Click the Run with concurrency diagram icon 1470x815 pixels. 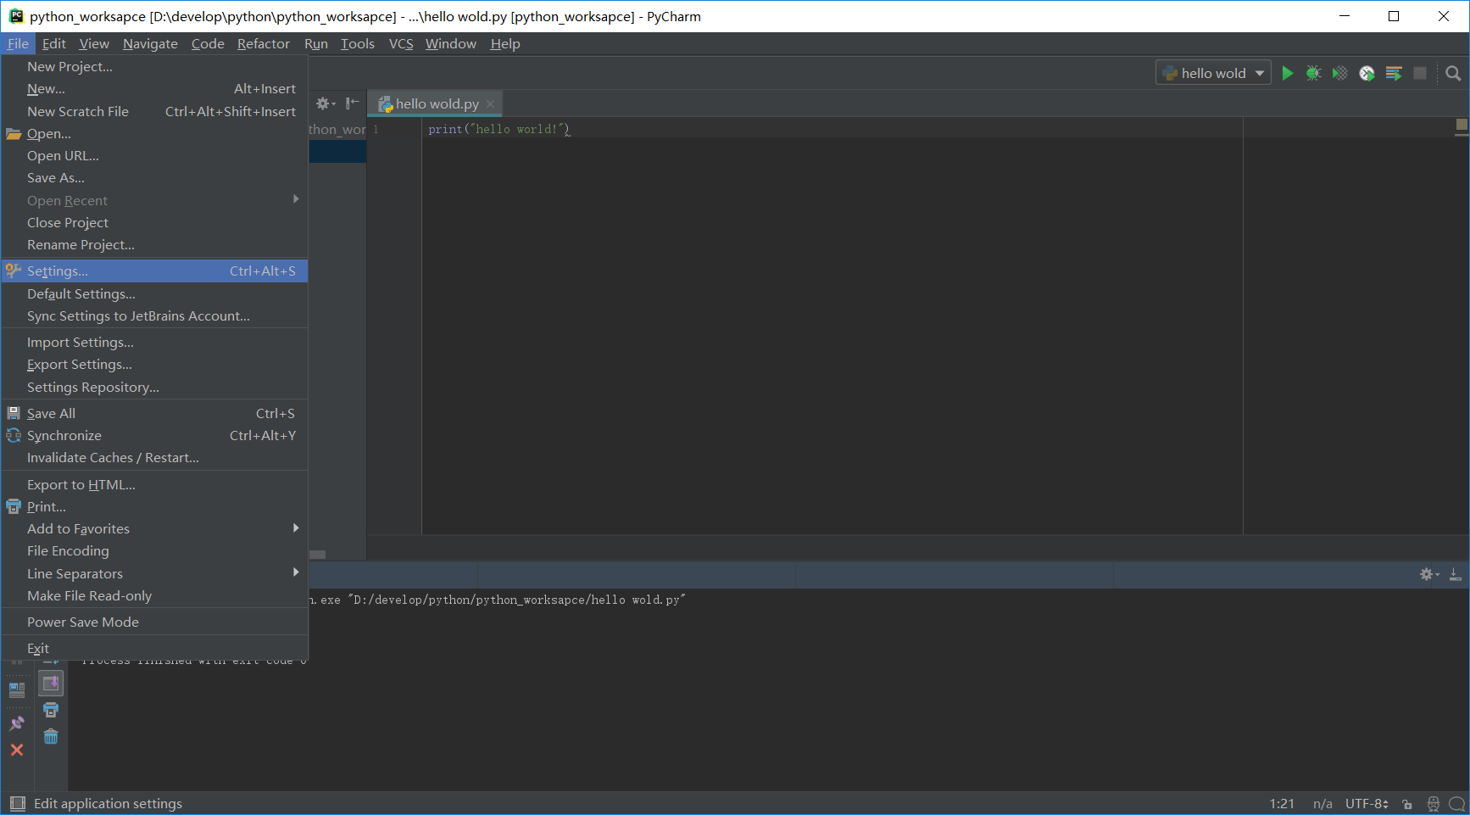tap(1393, 73)
